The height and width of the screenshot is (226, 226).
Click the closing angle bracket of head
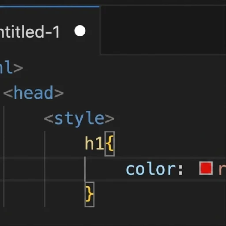[x=59, y=93]
